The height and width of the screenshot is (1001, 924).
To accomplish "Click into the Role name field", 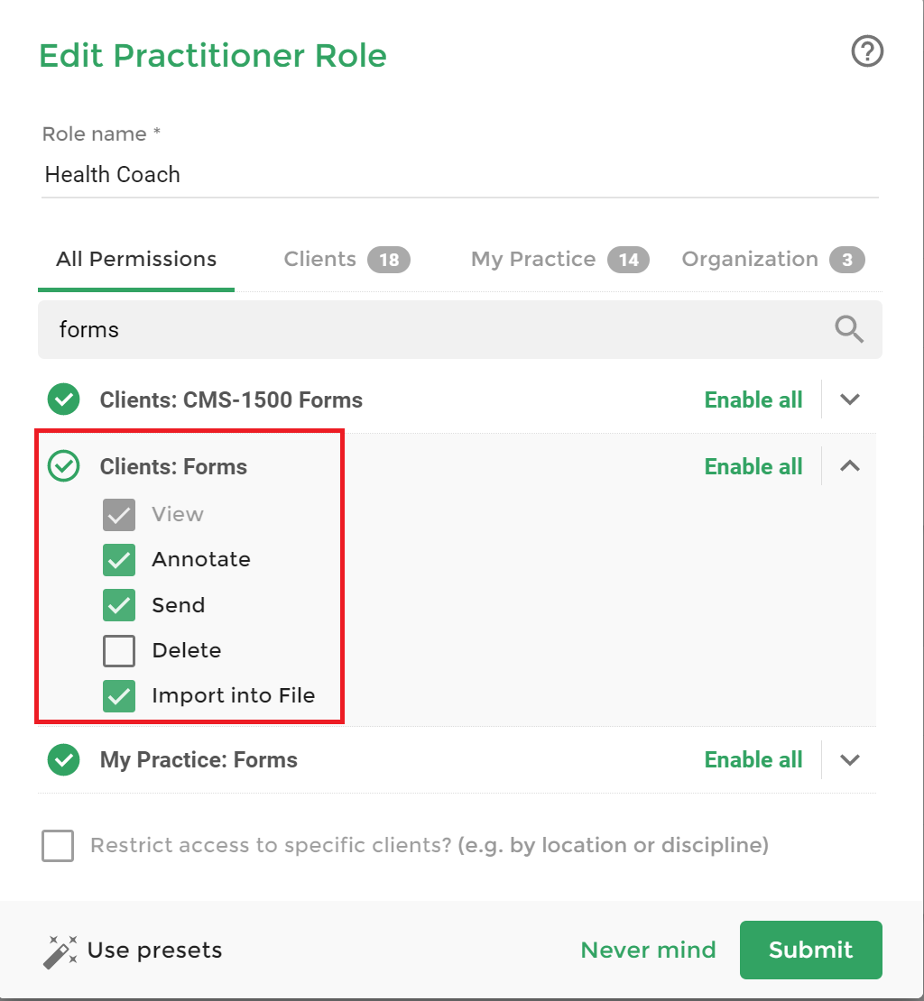I will (x=460, y=174).
